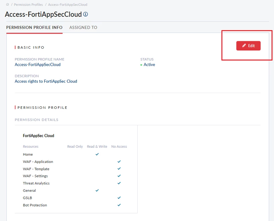Screen dimensions: 274x221
Task: Click the Home resource row label
Action: pos(28,154)
